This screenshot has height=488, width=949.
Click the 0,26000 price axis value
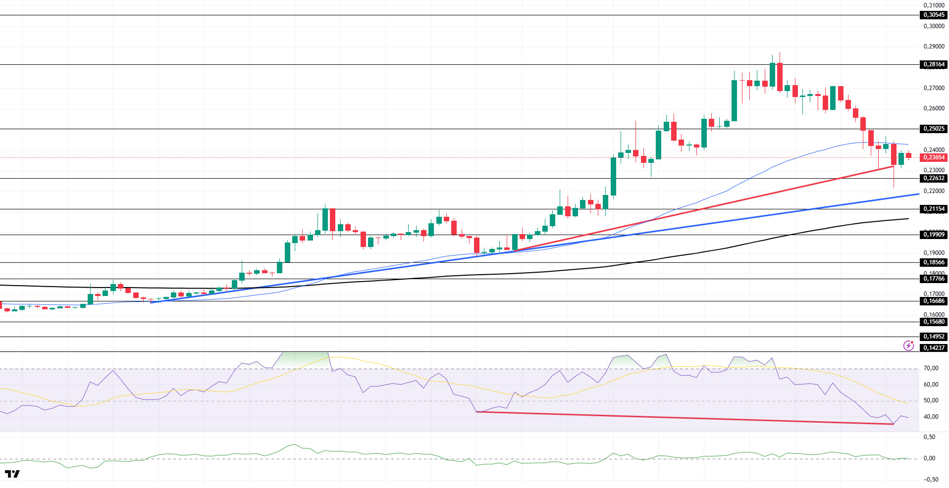(x=934, y=108)
